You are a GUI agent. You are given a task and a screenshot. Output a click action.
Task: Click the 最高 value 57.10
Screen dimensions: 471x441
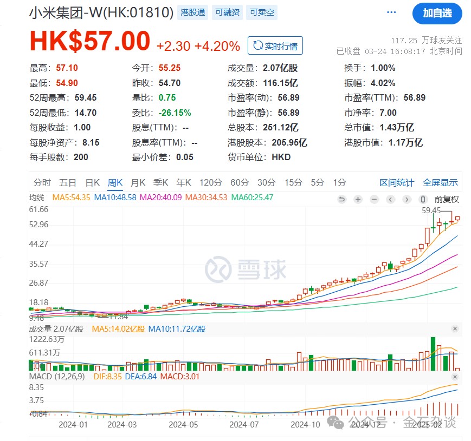67,68
